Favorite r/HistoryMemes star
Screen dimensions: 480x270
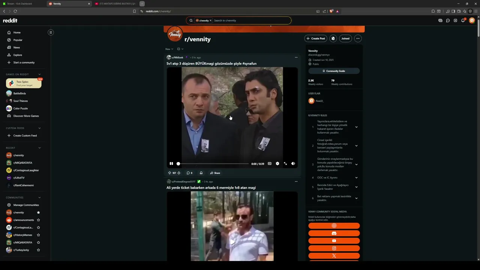coord(38,235)
